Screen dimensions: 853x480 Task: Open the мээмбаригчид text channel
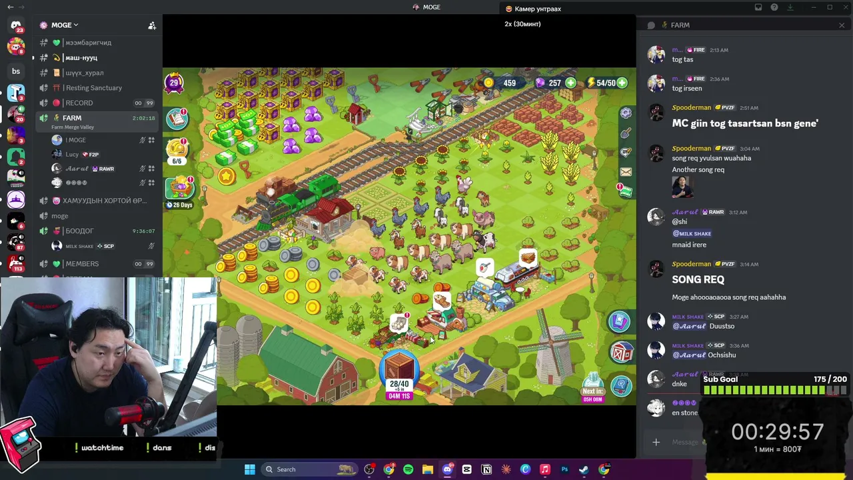[97, 43]
